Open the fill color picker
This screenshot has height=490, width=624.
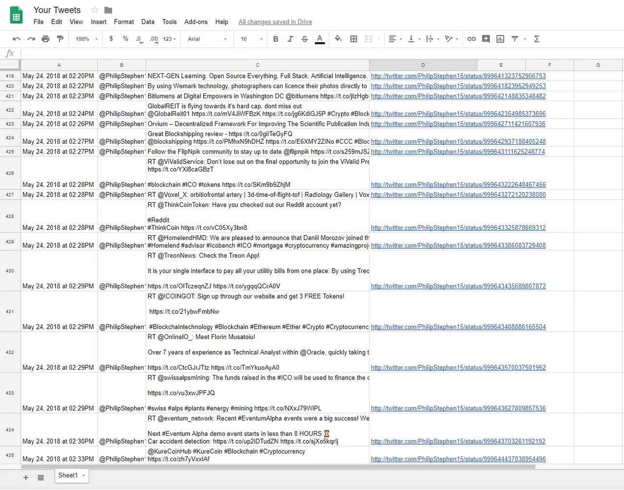click(338, 39)
